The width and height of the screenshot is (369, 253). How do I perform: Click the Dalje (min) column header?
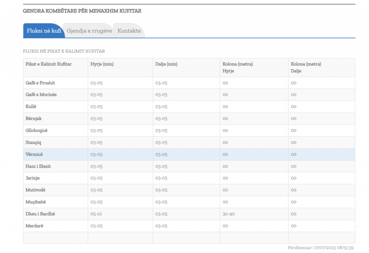tap(166, 64)
